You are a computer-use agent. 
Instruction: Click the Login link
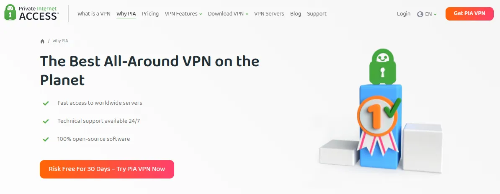[x=404, y=14]
